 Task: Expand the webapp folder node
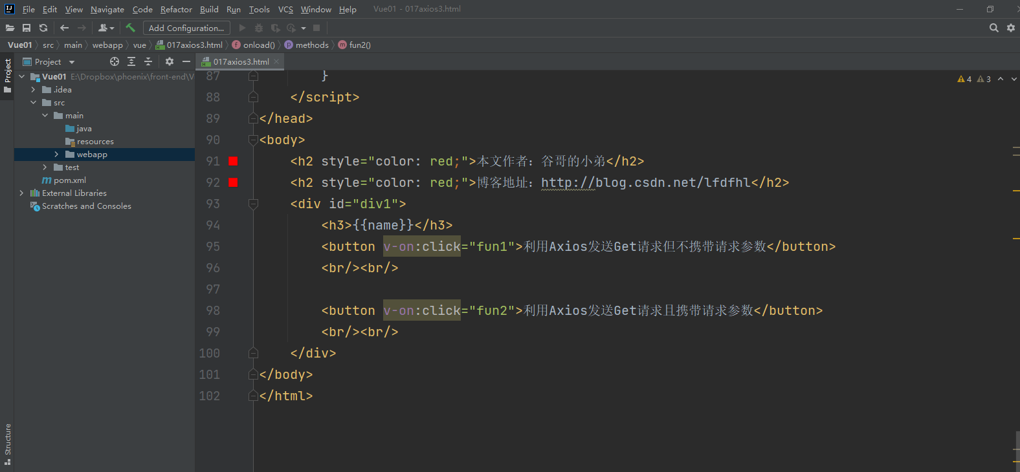56,154
